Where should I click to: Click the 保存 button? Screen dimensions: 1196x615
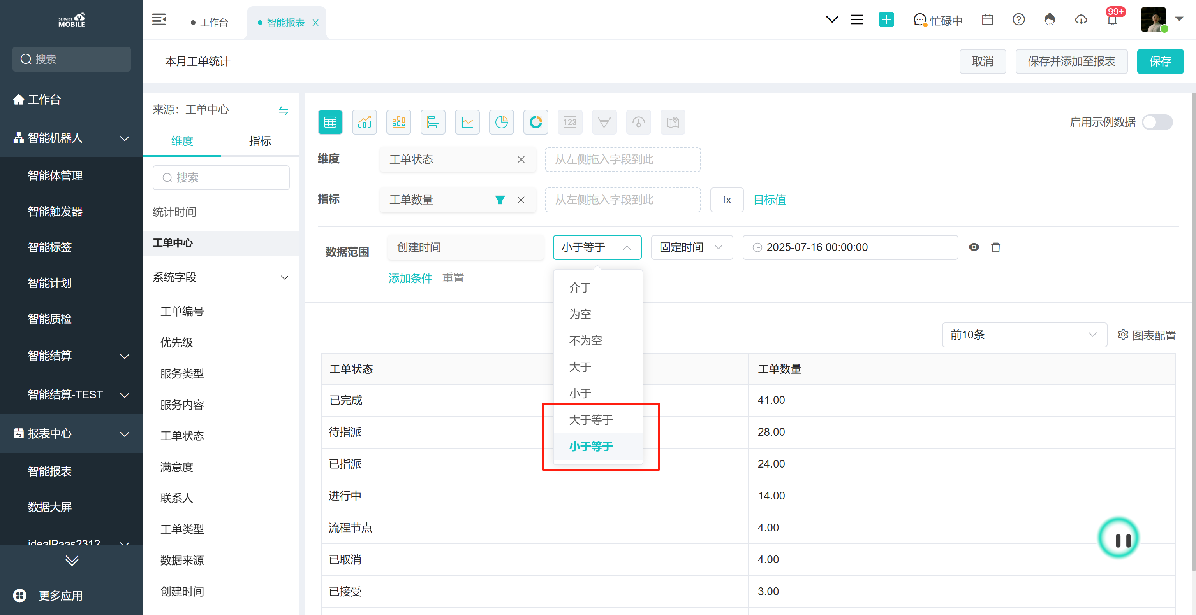point(1160,61)
